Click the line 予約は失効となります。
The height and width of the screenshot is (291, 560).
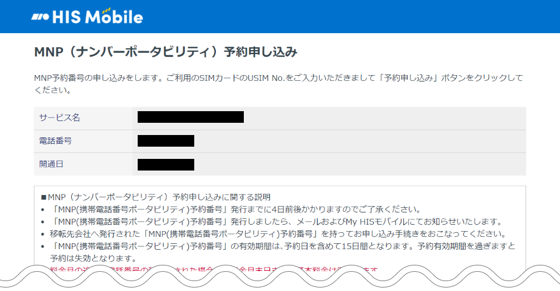click(x=93, y=258)
